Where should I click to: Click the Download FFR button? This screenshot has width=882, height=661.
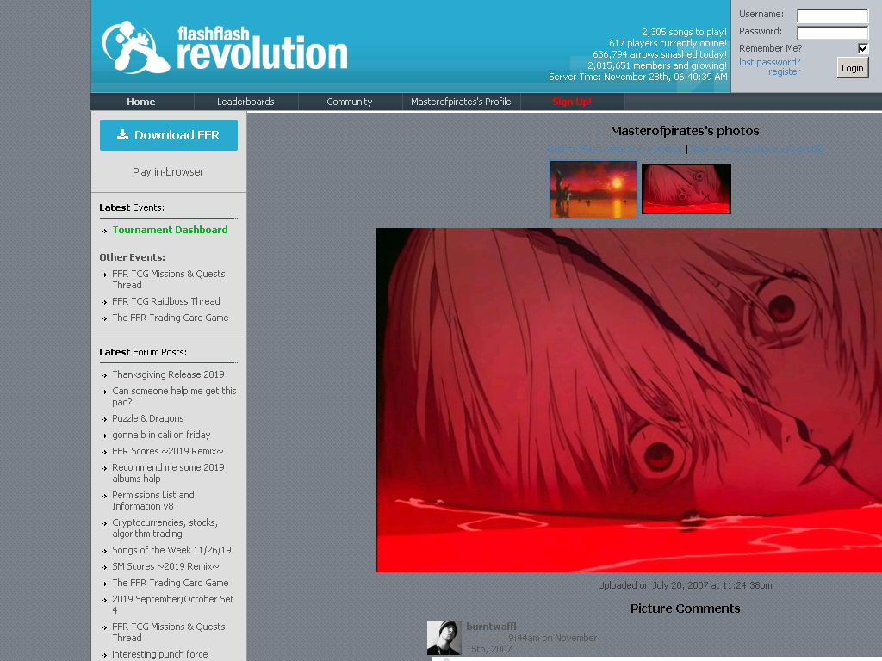click(169, 135)
